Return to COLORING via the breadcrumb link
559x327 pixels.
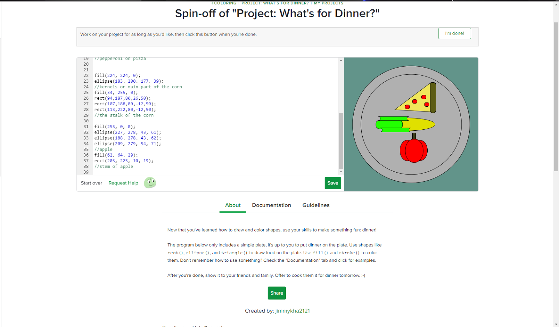coord(225,3)
